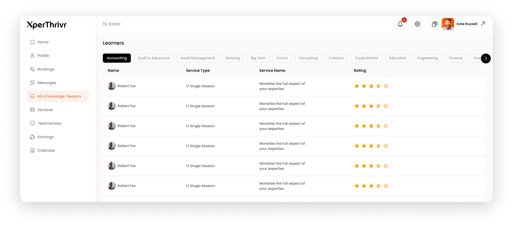Enable the Banking filter
Image resolution: width=513 pixels, height=226 pixels.
tap(232, 58)
